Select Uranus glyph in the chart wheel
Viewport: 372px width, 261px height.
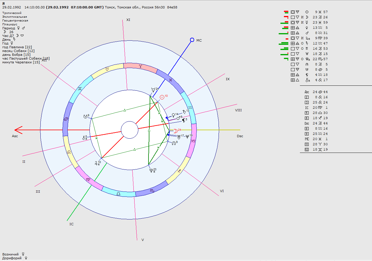coord(178,136)
